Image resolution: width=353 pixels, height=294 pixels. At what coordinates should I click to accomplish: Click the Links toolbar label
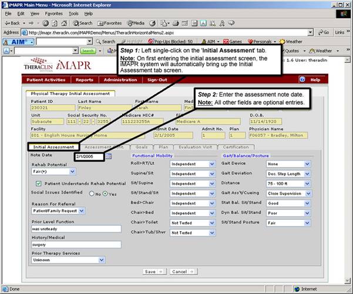(x=339, y=32)
